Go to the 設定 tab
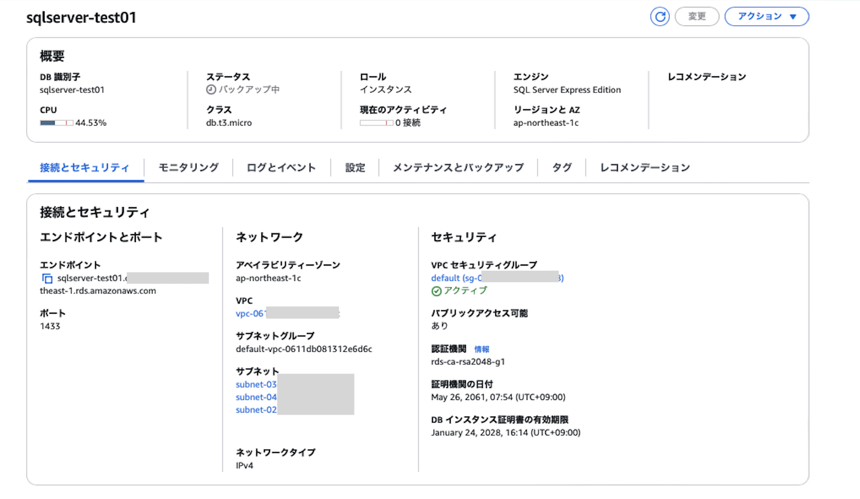 coord(355,168)
